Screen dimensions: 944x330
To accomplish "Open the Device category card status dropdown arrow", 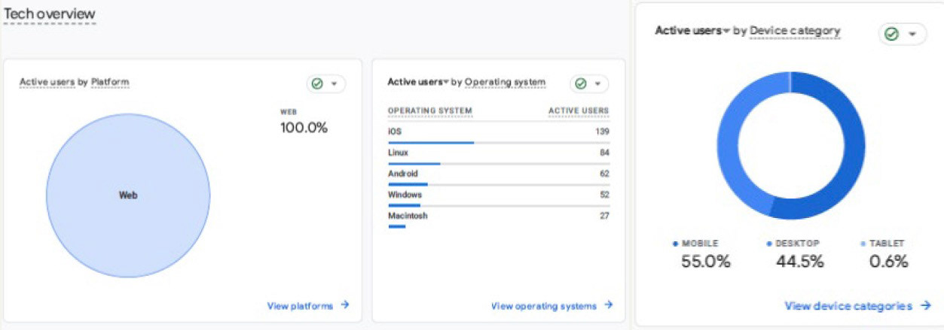I will 912,34.
